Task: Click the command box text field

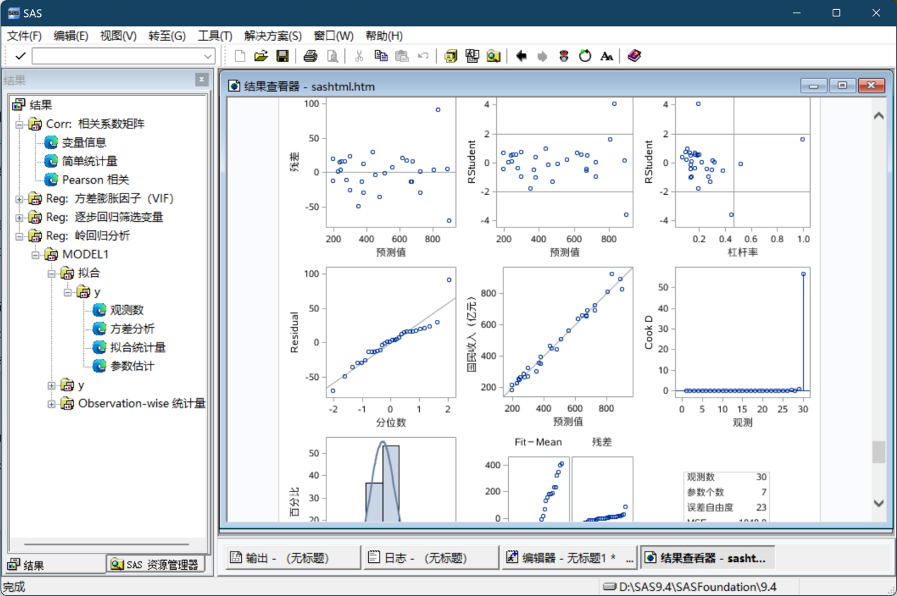Action: pyautogui.click(x=117, y=56)
